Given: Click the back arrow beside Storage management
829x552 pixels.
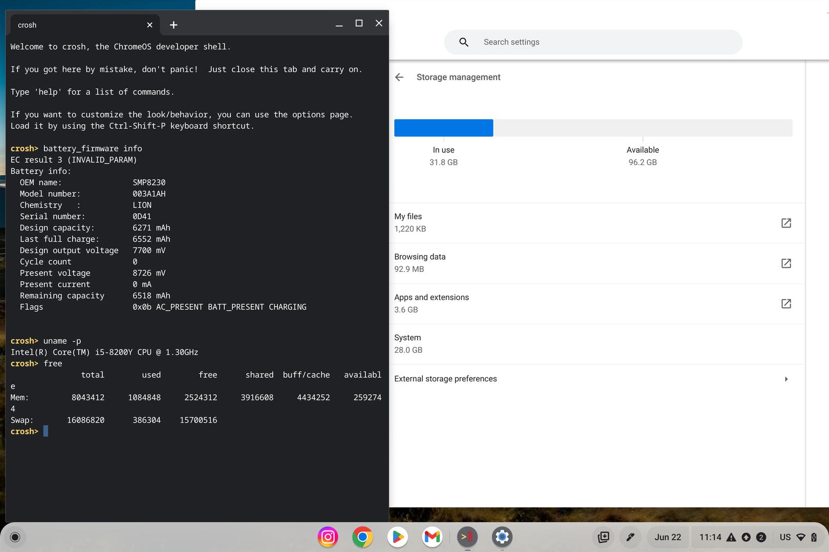Looking at the screenshot, I should 400,77.
